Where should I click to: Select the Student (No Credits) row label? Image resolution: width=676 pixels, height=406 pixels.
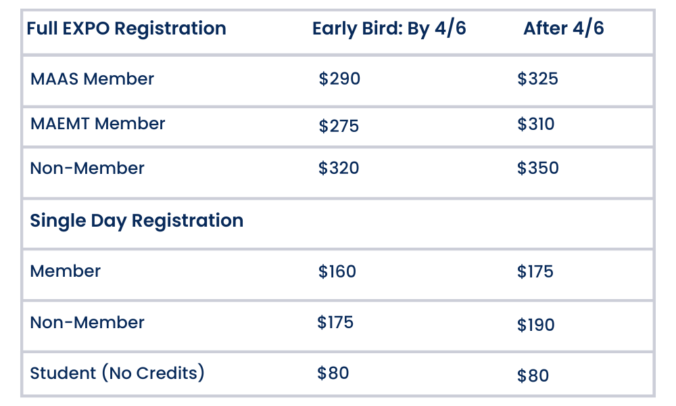pyautogui.click(x=117, y=373)
